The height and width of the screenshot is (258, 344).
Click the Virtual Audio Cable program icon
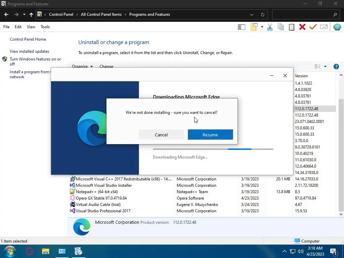73,205
